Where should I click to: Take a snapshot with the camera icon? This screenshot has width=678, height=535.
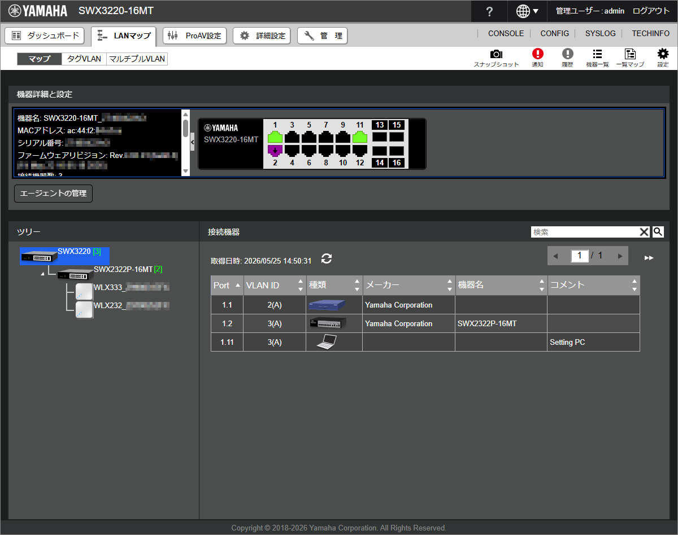pos(496,58)
